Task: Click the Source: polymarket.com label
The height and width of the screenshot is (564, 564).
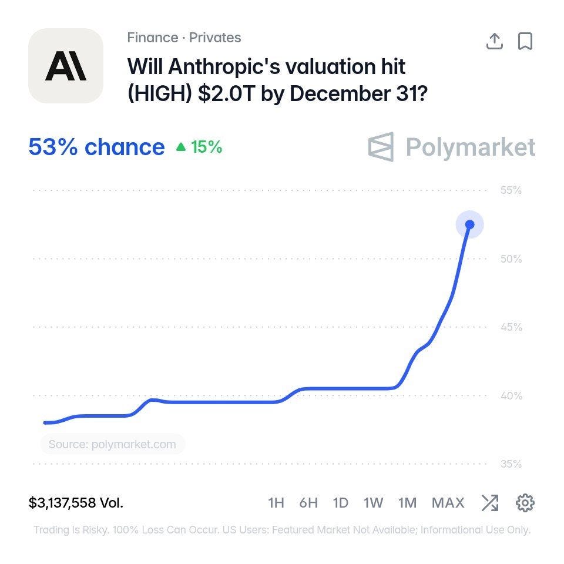Action: pos(112,444)
